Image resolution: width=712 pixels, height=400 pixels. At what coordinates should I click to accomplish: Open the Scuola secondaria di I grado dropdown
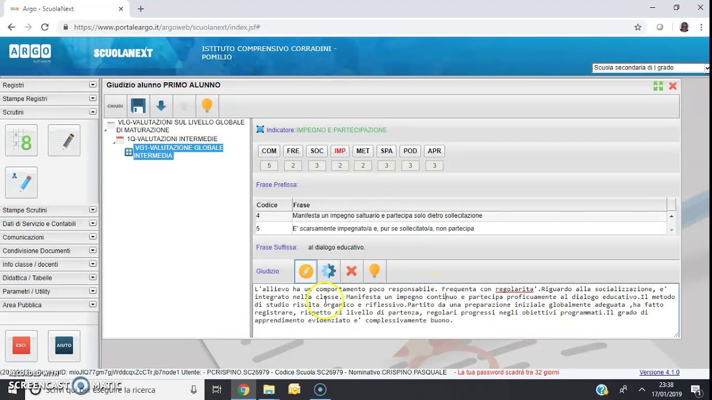tap(650, 68)
